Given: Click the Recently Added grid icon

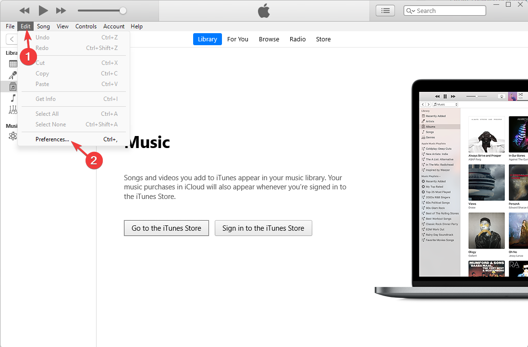Looking at the screenshot, I should [13, 64].
